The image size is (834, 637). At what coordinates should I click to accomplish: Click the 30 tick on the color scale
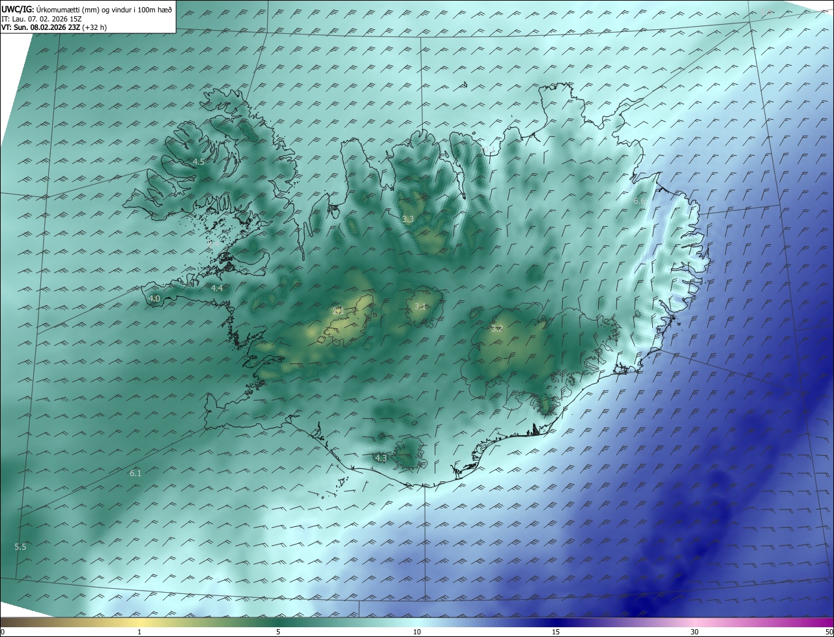(x=695, y=632)
